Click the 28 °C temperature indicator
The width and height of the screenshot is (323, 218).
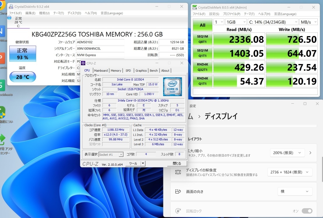tap(23, 77)
